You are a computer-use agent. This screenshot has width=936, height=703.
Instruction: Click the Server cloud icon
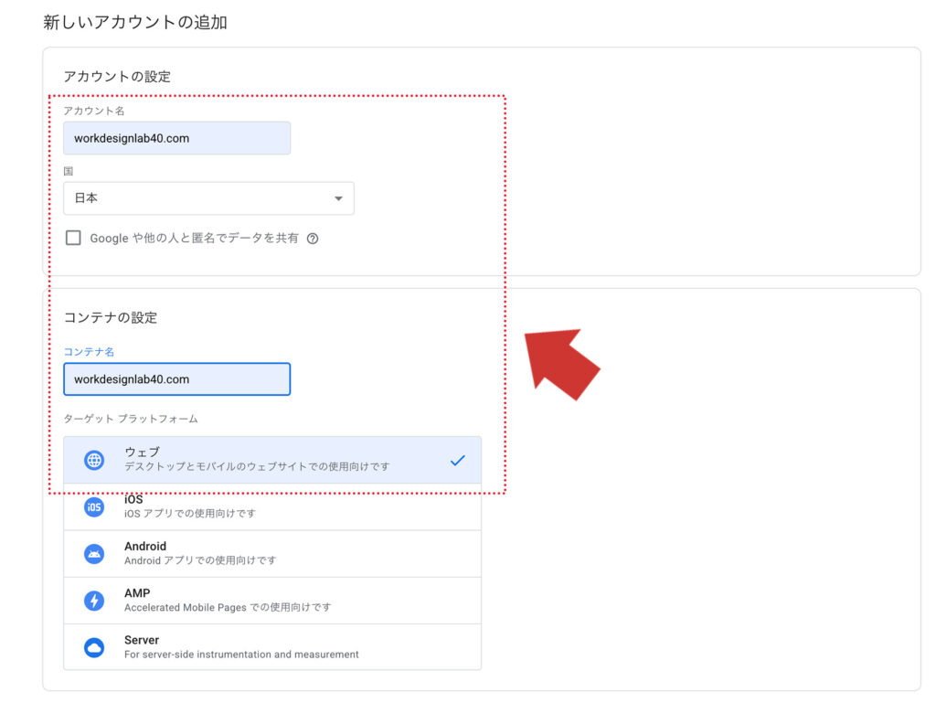tap(94, 646)
